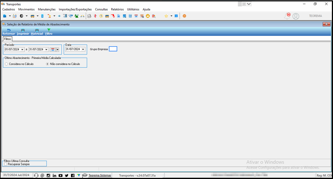Click the 'Transportes - v.24.07a07.31a' version text
The height and width of the screenshot is (179, 333).
[x=137, y=175]
